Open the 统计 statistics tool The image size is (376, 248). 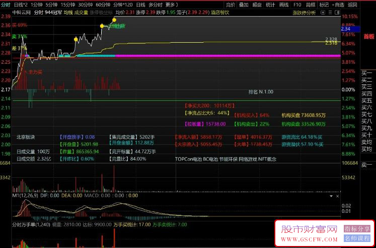coord(270,5)
